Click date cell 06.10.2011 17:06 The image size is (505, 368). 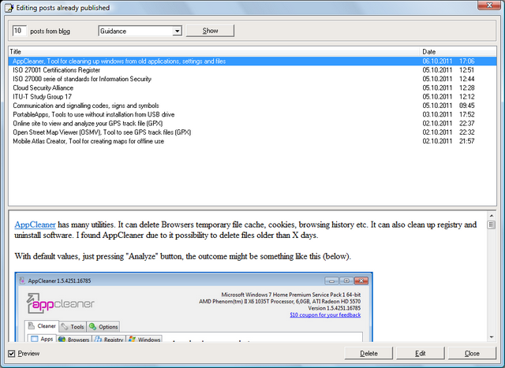448,61
